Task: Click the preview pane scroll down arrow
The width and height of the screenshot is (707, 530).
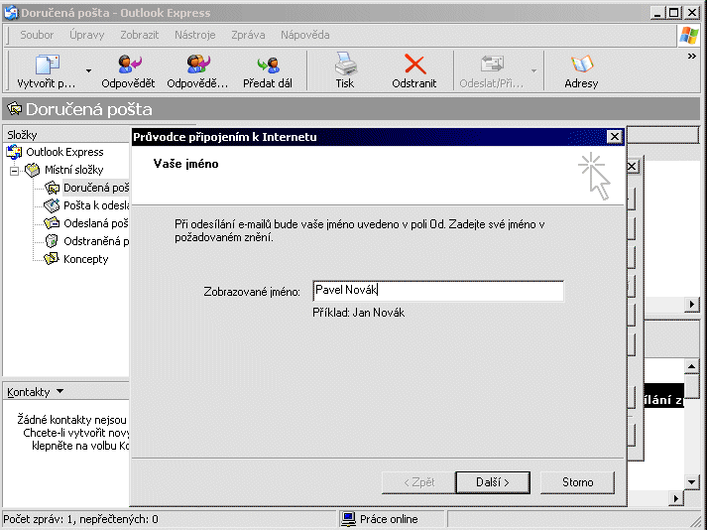Action: coord(691,482)
